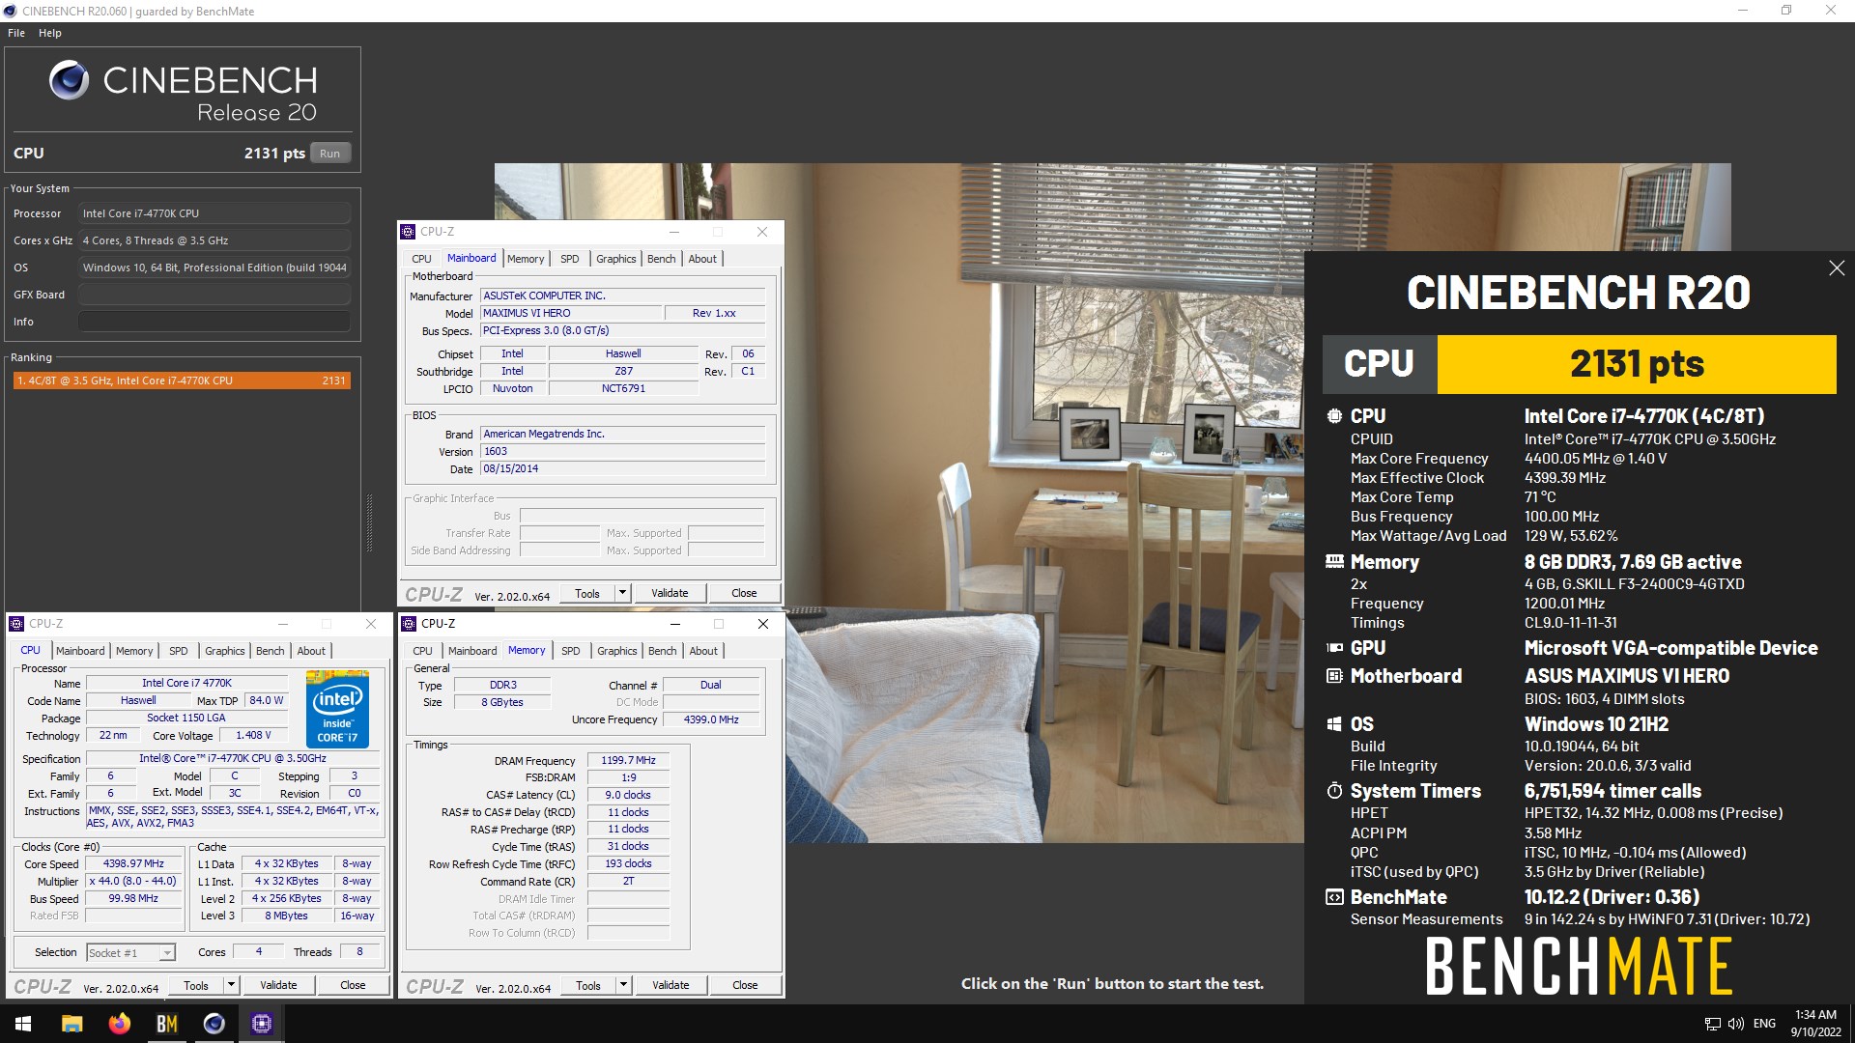Expand Tools dropdown arrow in Mainboard CPU-Z window
This screenshot has width=1855, height=1043.
(x=623, y=594)
